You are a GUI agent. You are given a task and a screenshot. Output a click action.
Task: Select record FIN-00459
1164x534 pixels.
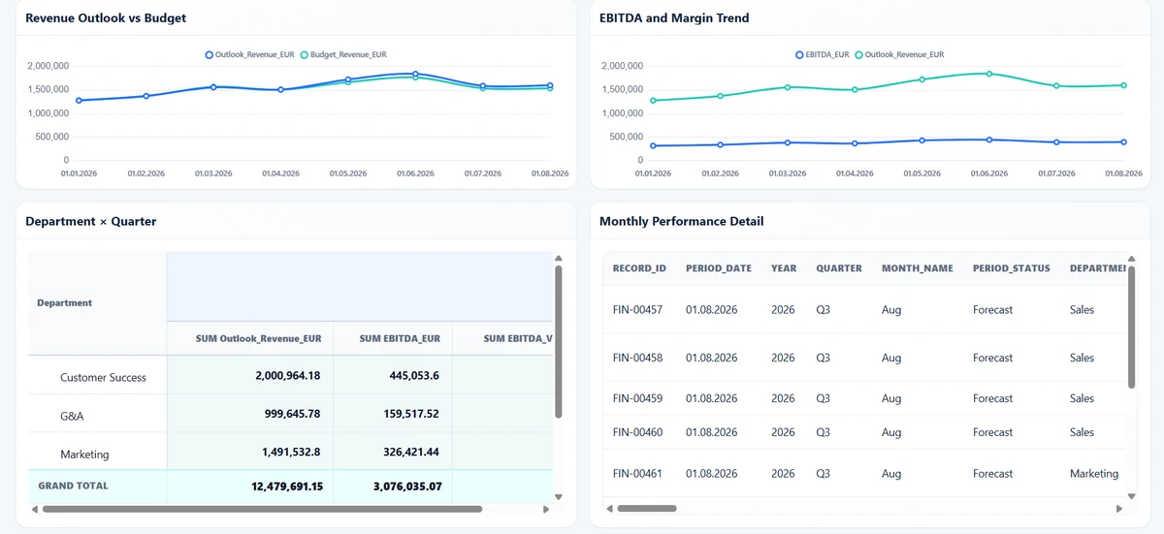[x=638, y=398]
